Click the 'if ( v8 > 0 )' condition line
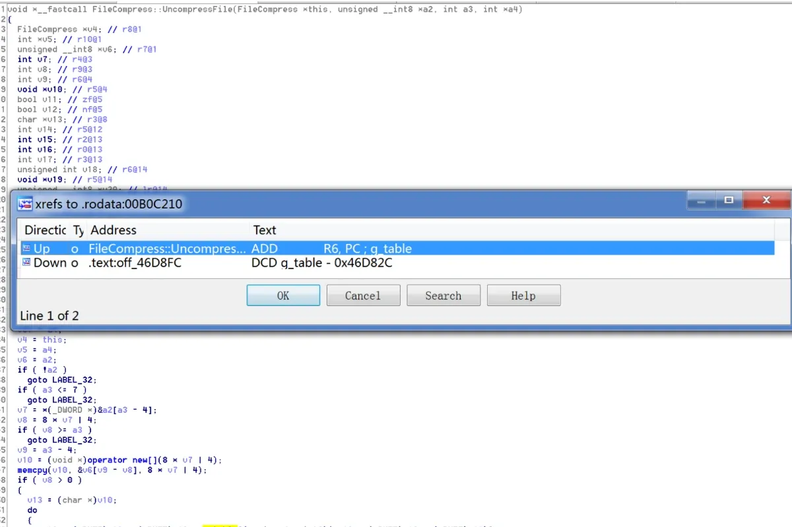This screenshot has height=527, width=792. (x=49, y=480)
